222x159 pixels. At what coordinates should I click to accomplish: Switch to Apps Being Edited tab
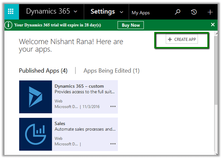tap(111, 71)
